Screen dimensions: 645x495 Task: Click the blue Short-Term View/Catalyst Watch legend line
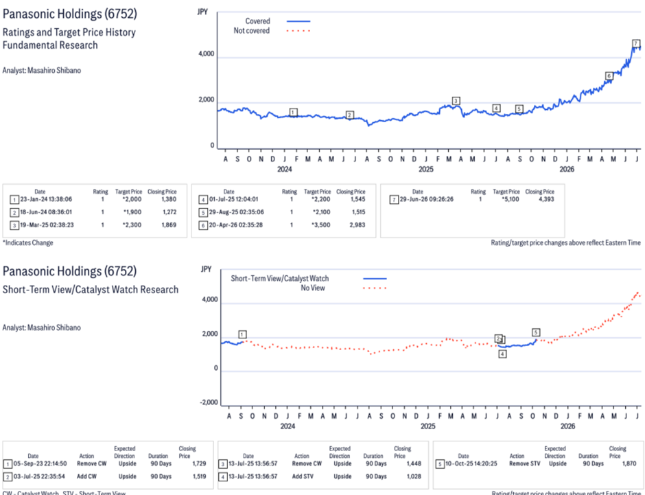tap(375, 279)
